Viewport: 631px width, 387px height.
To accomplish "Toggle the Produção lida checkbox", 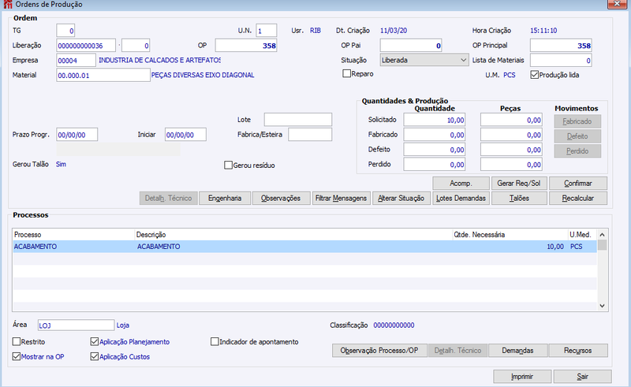I will click(x=535, y=75).
